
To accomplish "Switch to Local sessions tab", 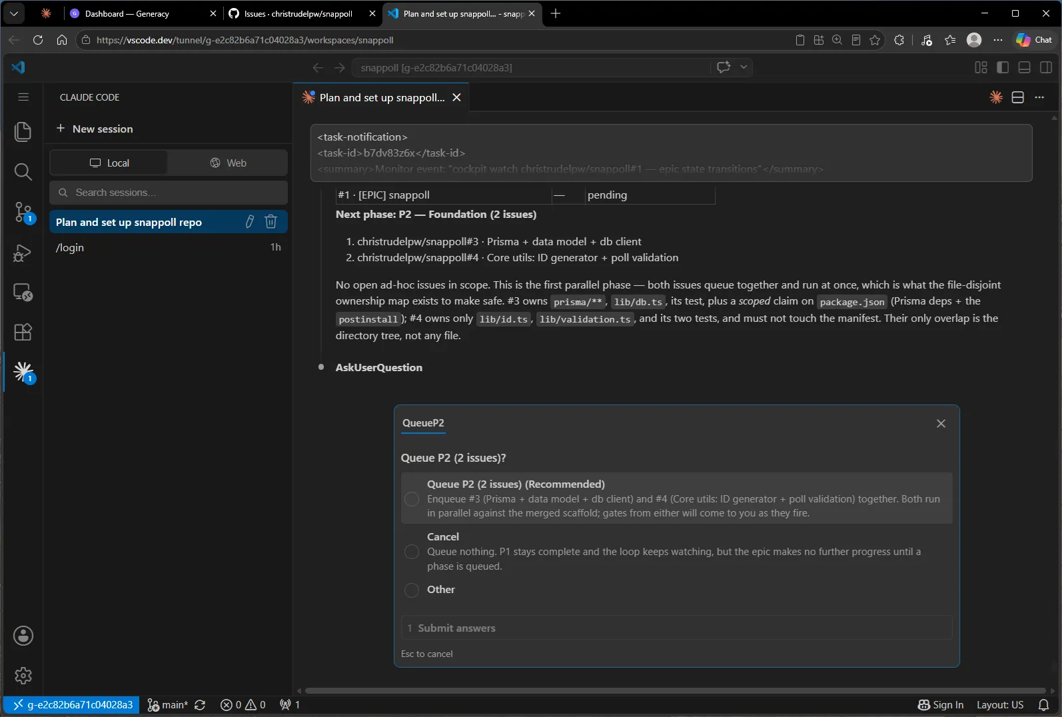I will [x=109, y=163].
